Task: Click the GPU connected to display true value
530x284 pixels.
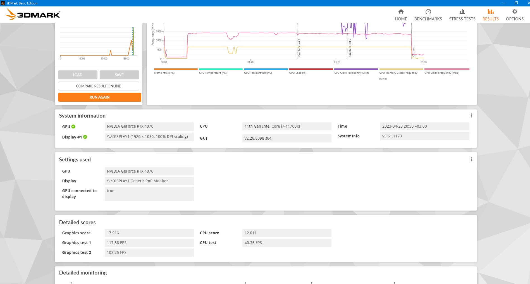Action: 149,194
